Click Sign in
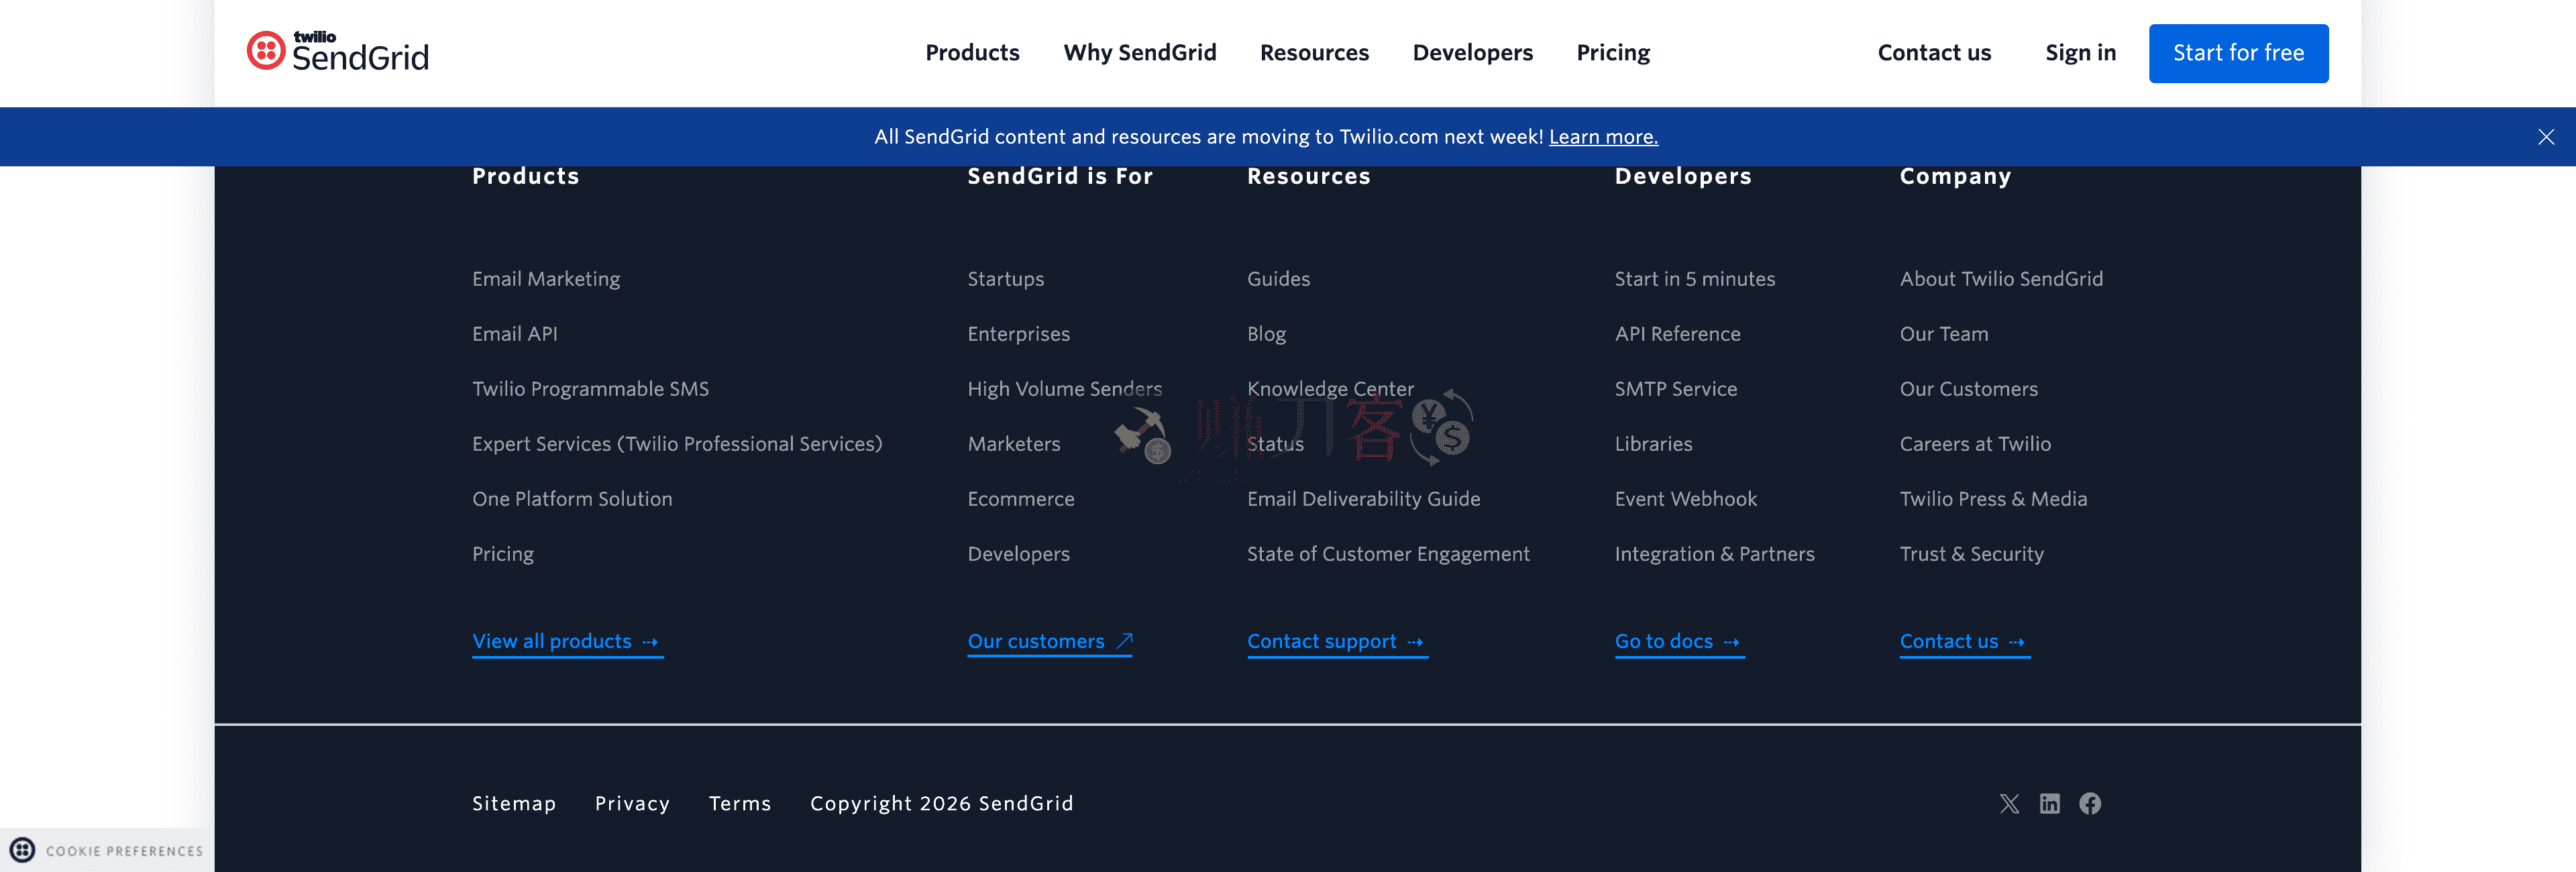This screenshot has height=872, width=2576. [2080, 52]
